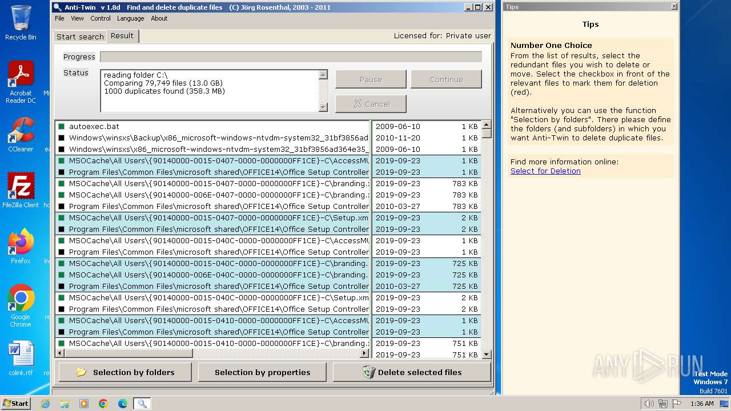Toggle the checkbox for the 0015-0407 AccessMU row
Screen dimensions: 731x411
[61, 161]
